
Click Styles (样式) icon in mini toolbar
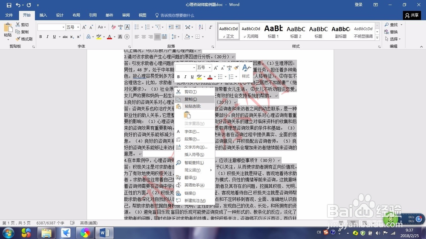point(246,71)
